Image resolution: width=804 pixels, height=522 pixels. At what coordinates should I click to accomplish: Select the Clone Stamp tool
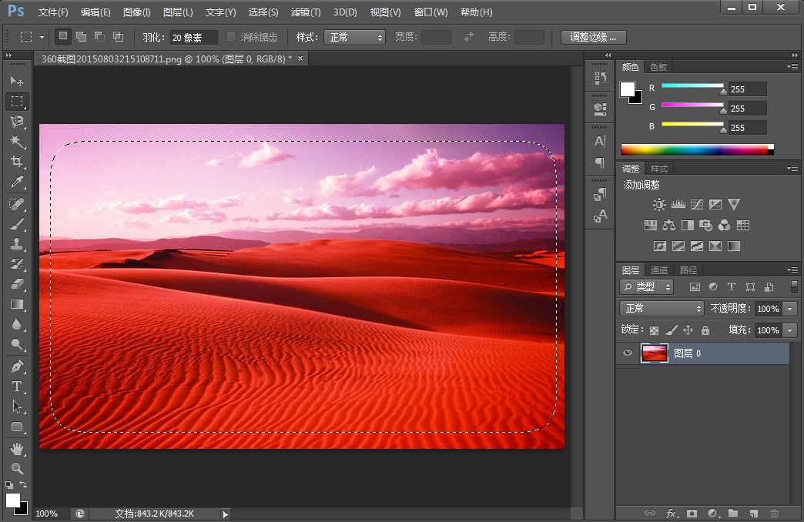coord(17,244)
